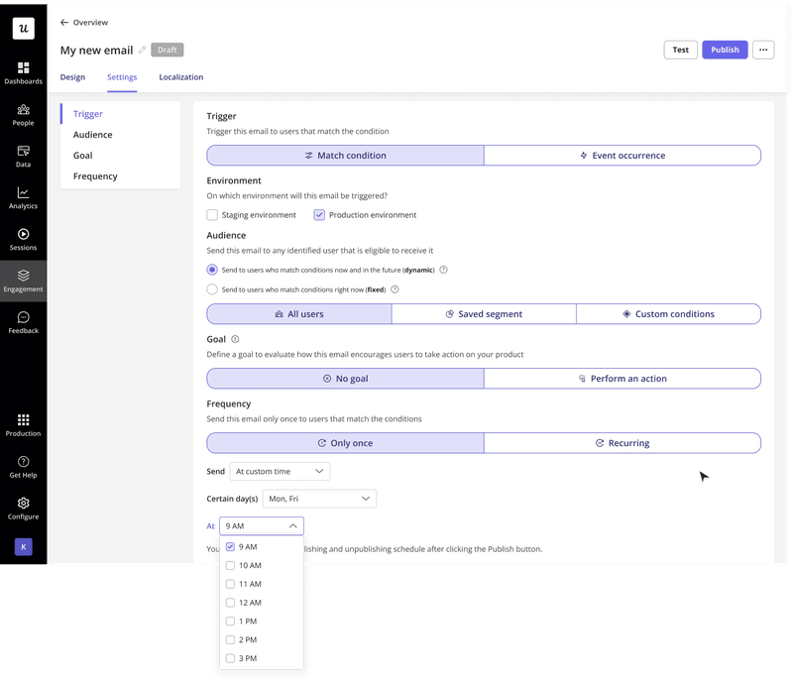The width and height of the screenshot is (793, 683).
Task: Enable the Staging environment checkbox
Action: point(213,214)
